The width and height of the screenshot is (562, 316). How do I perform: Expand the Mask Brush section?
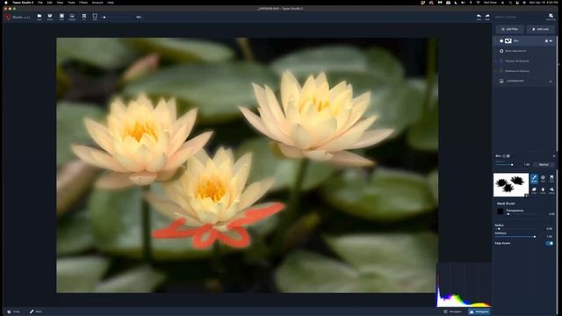(506, 203)
